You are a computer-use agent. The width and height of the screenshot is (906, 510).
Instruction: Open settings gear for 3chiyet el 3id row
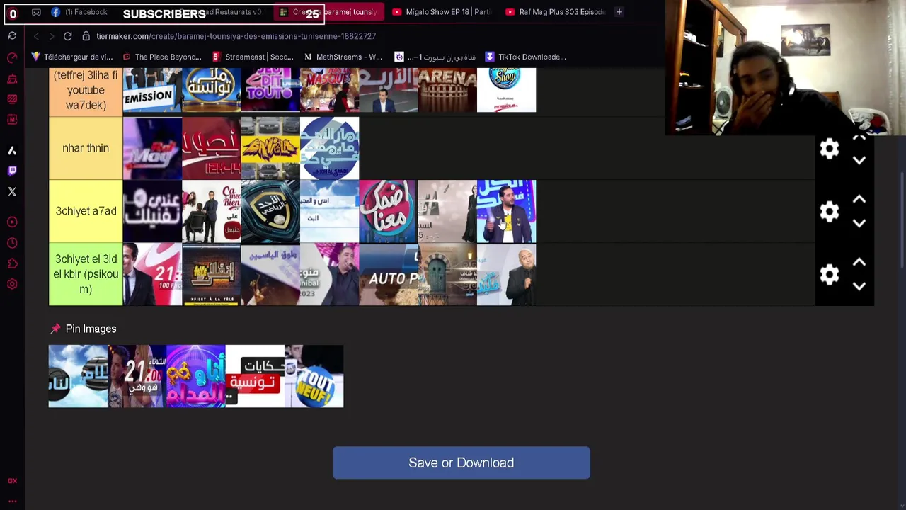pos(830,274)
